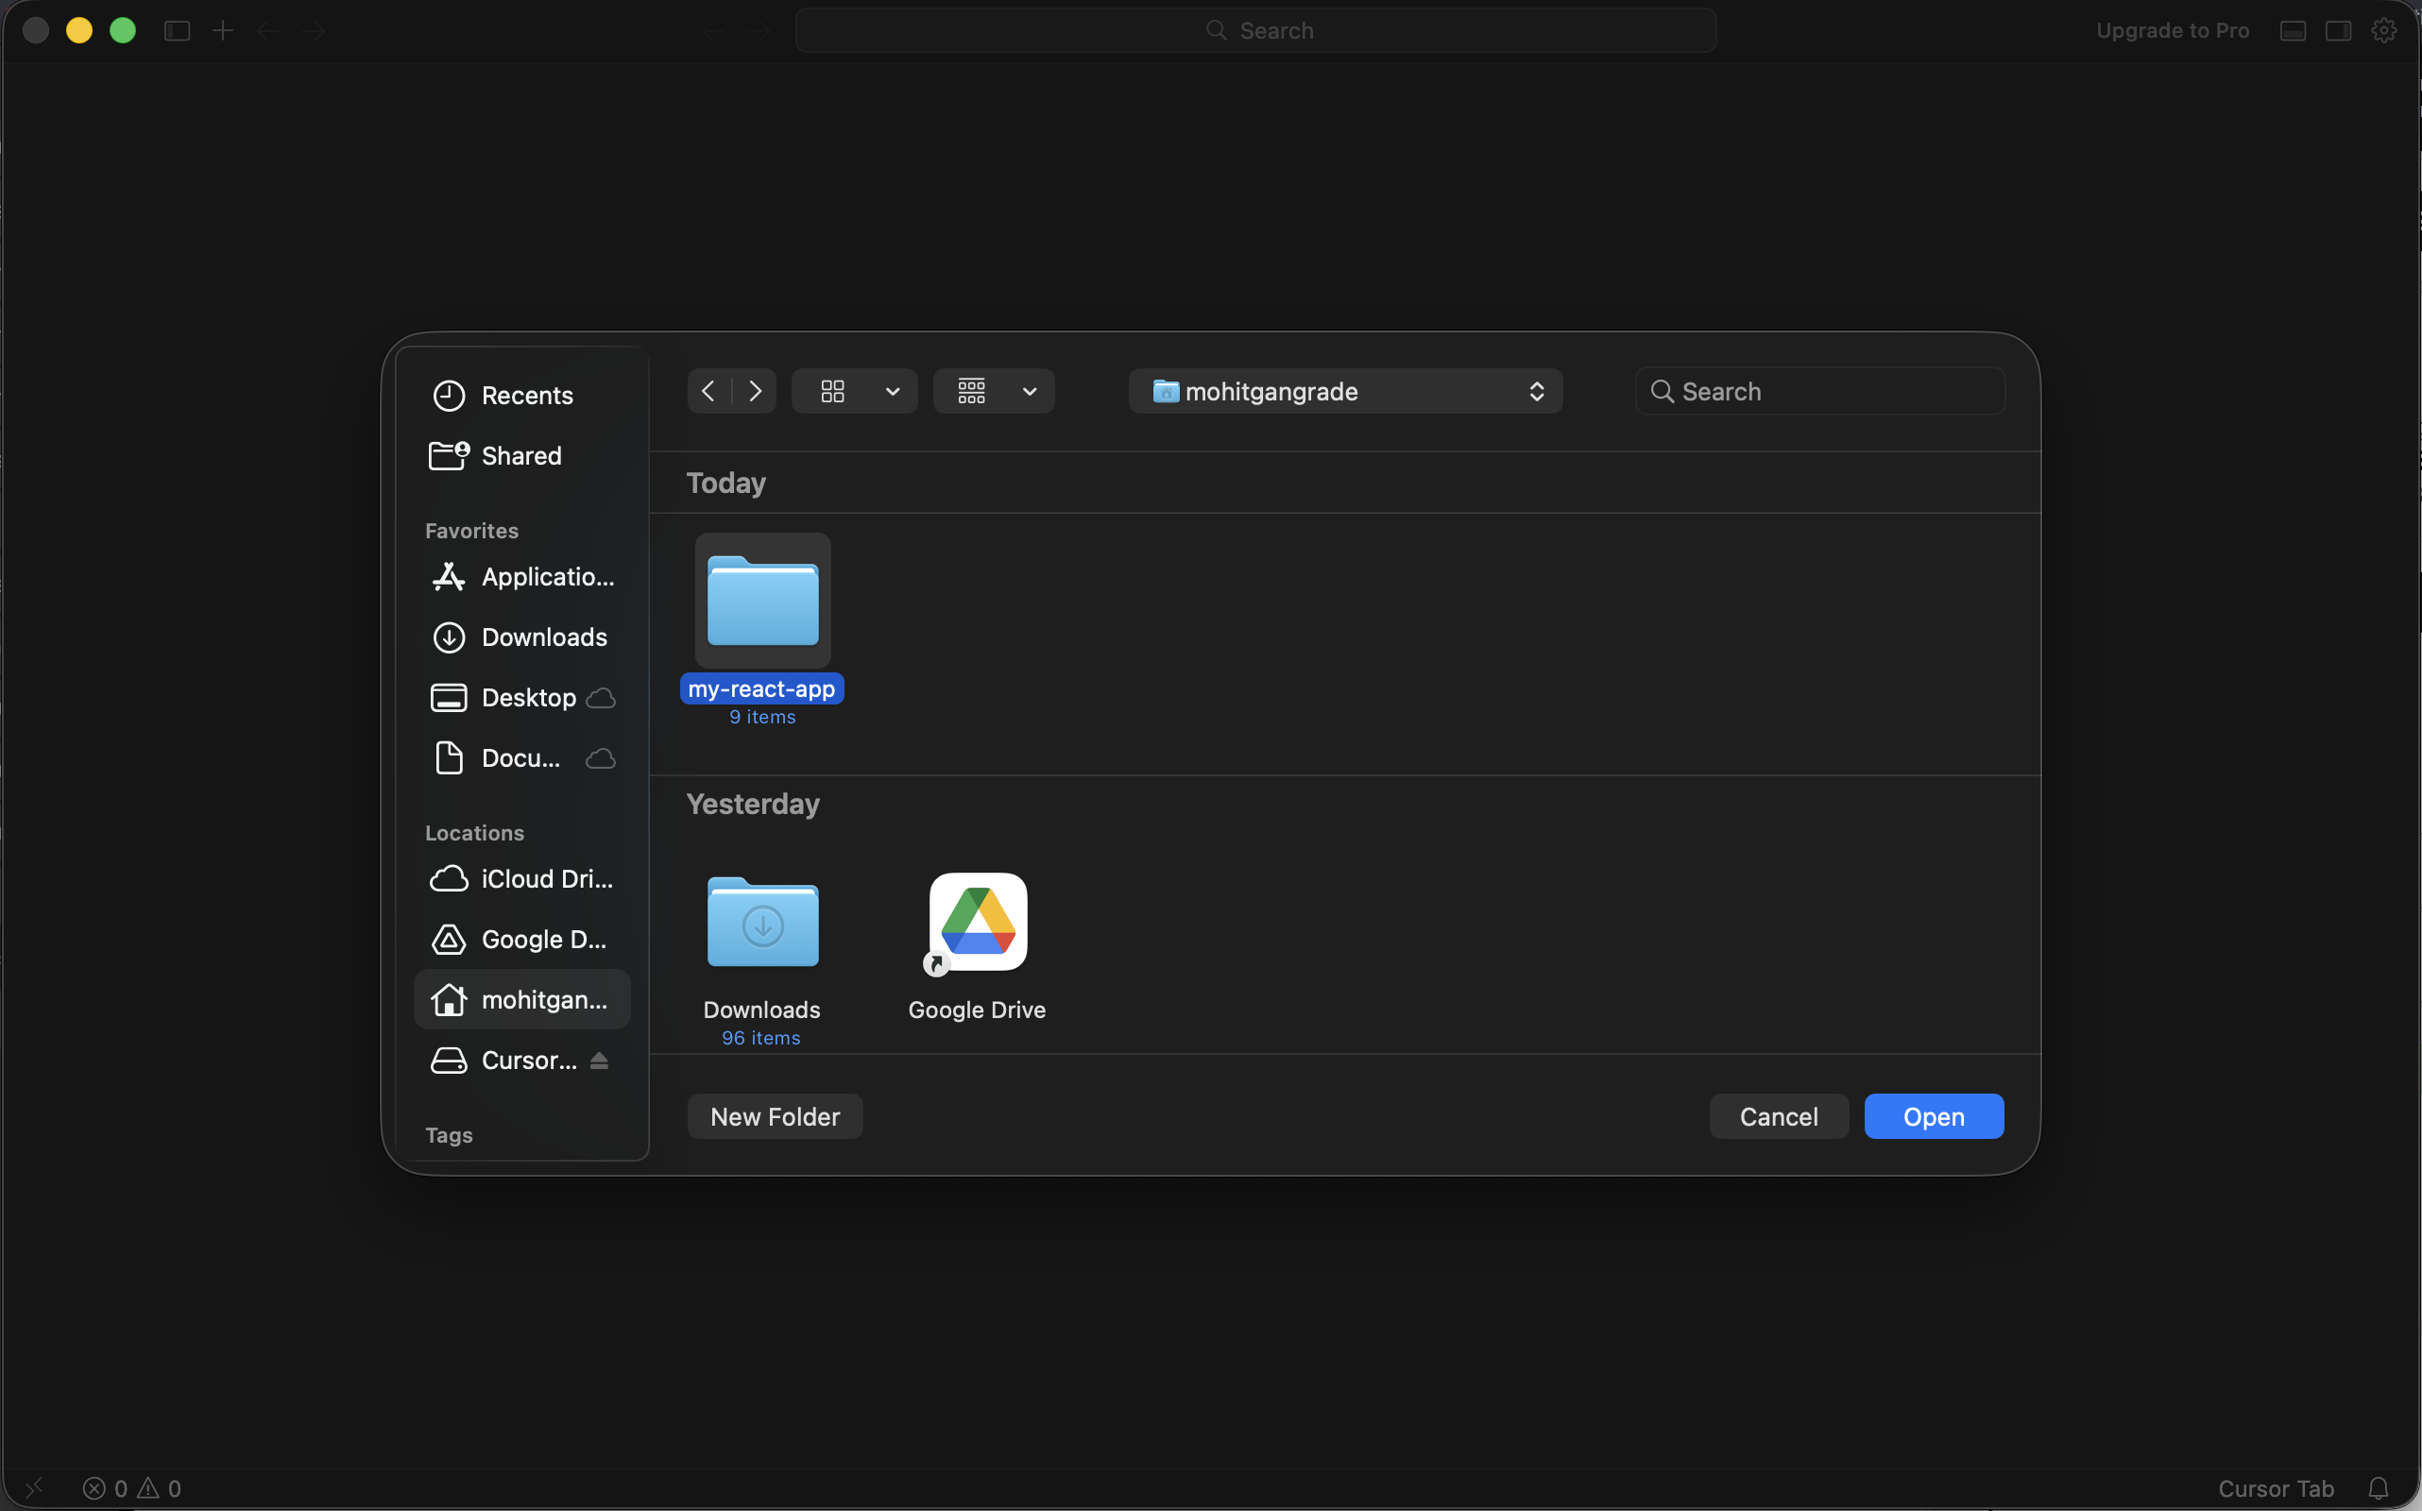Toggle the secondary side panel layout
2422x1511 pixels.
(2339, 30)
